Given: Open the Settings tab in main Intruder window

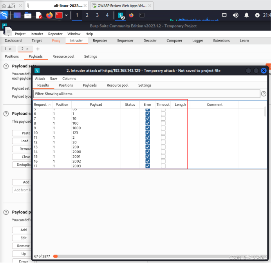Looking at the screenshot, I should click(90, 56).
